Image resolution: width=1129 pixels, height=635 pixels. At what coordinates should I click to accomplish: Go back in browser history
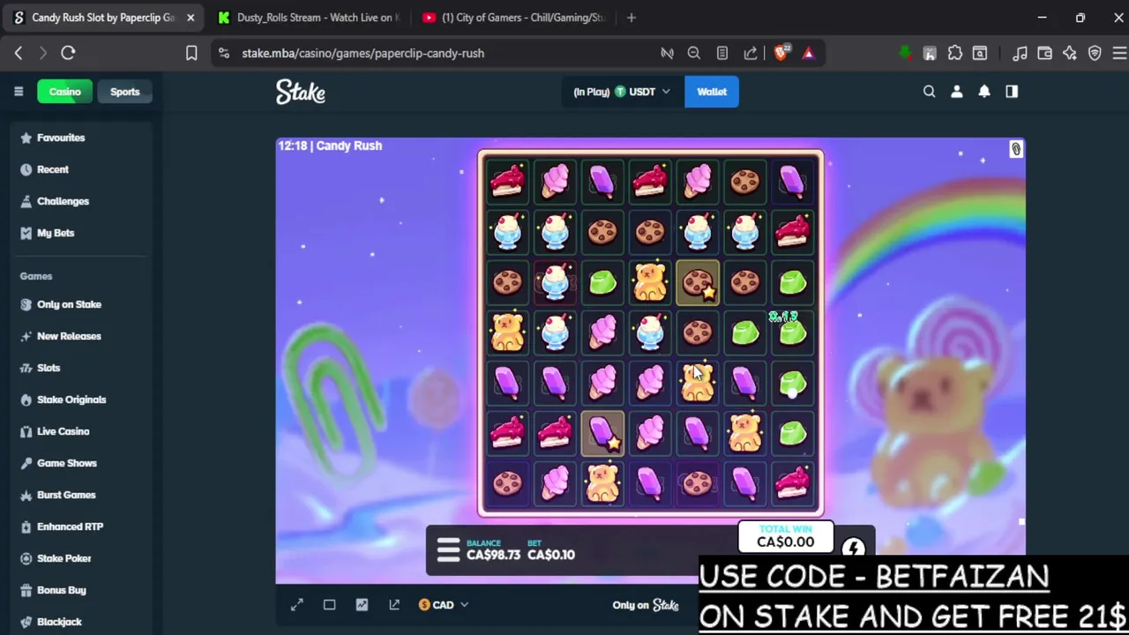pyautogui.click(x=19, y=53)
